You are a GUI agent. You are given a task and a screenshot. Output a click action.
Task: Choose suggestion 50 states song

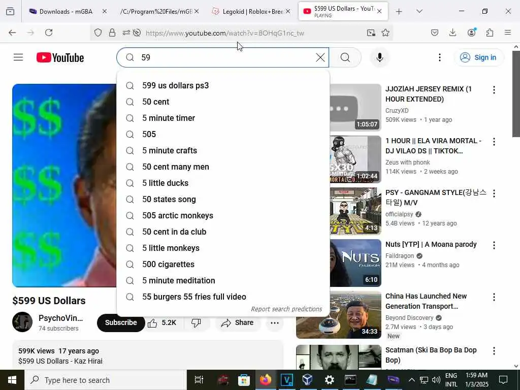[x=223, y=199]
